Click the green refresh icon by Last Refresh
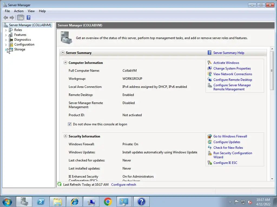 click(59, 184)
